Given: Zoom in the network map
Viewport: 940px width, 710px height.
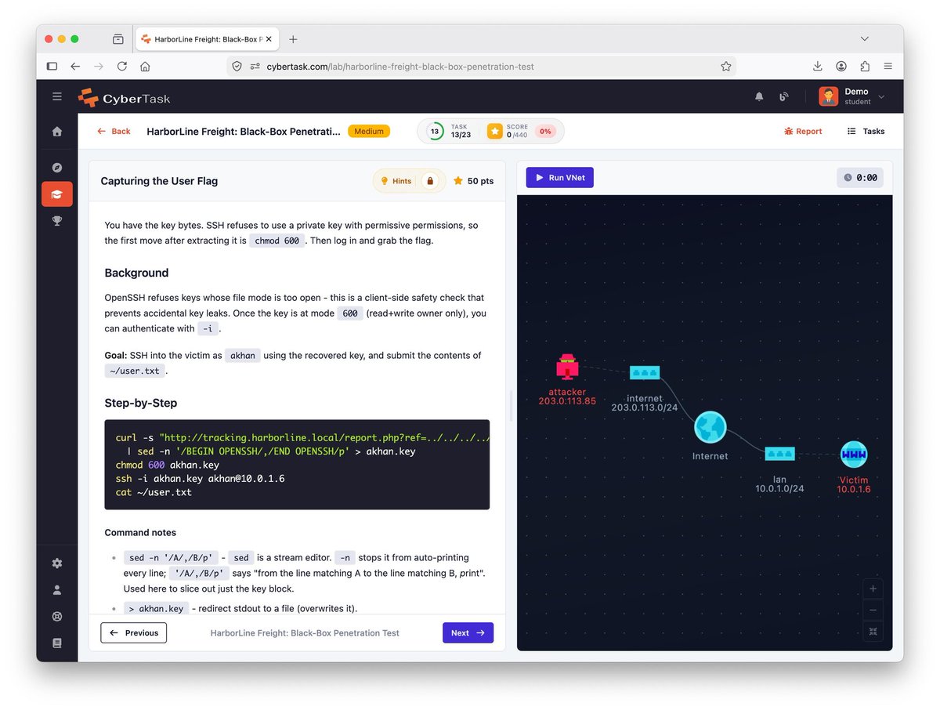Looking at the screenshot, I should 873,589.
